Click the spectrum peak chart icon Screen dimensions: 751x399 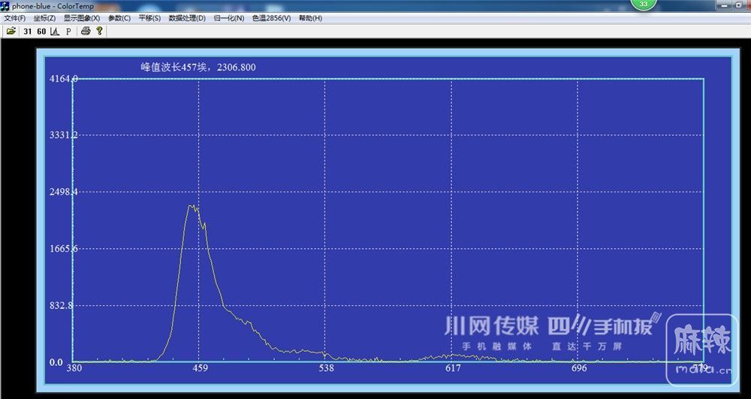coord(55,31)
